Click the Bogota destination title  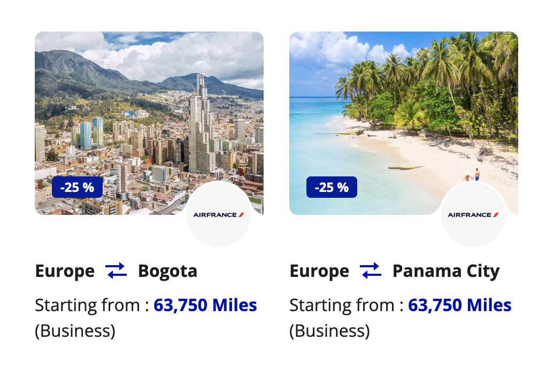click(167, 272)
